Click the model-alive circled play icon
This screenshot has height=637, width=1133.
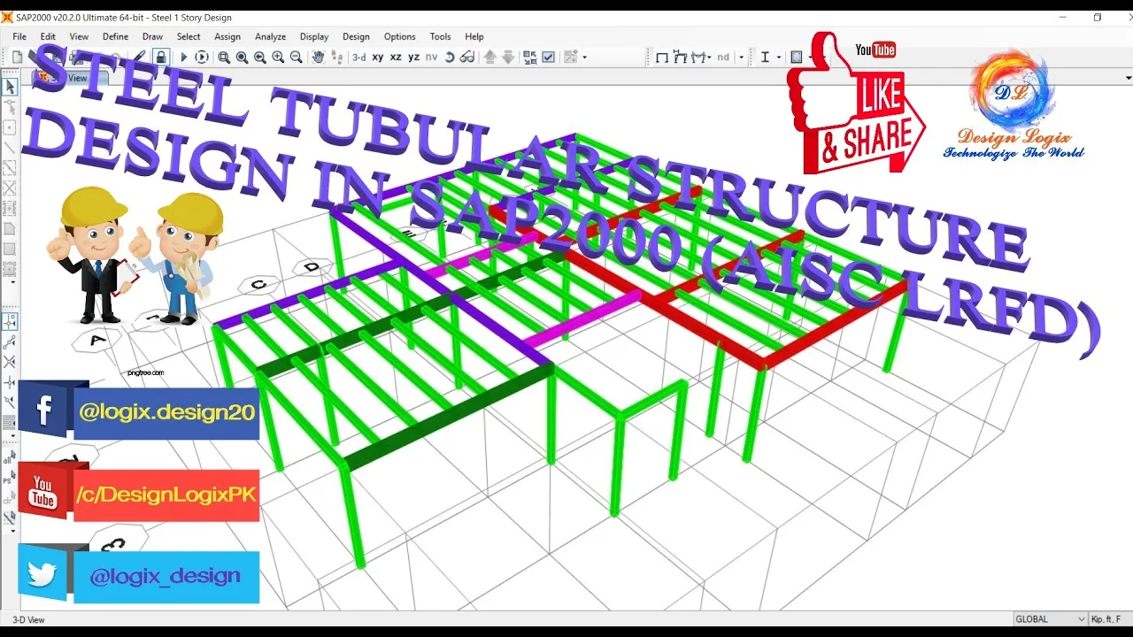pyautogui.click(x=202, y=58)
